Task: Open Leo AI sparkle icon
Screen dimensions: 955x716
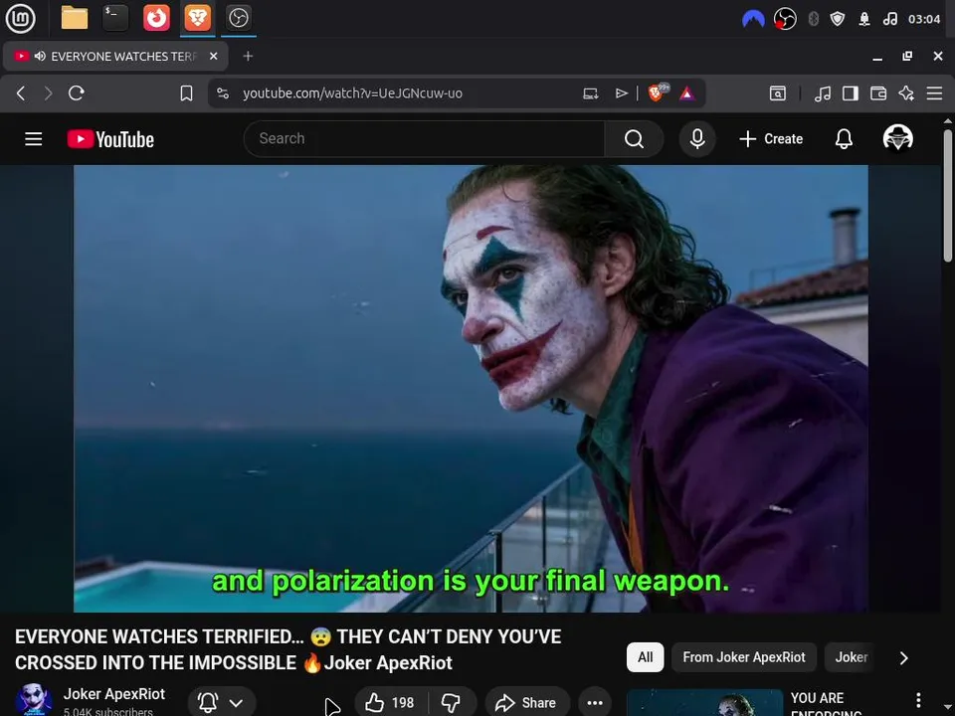Action: coord(906,93)
